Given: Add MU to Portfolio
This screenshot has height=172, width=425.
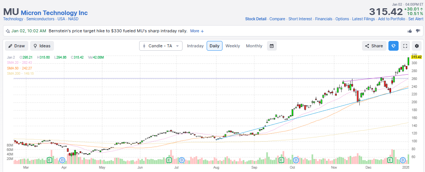Looking at the screenshot, I should tap(392, 19).
